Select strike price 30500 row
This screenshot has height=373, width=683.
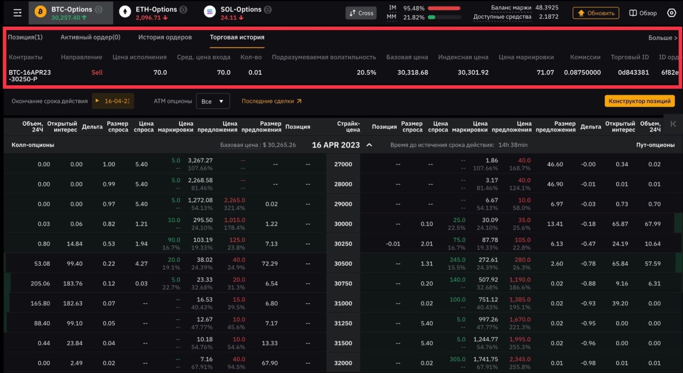coord(343,263)
